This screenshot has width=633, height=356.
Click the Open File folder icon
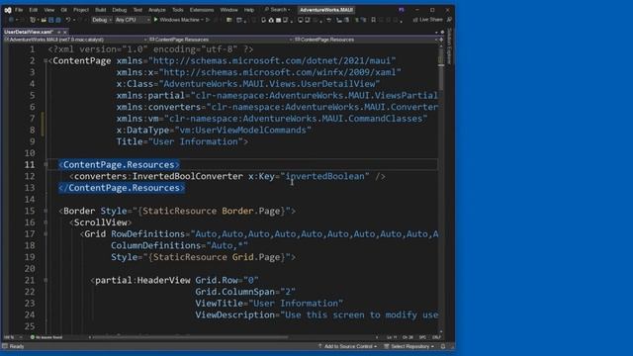pyautogui.click(x=44, y=20)
